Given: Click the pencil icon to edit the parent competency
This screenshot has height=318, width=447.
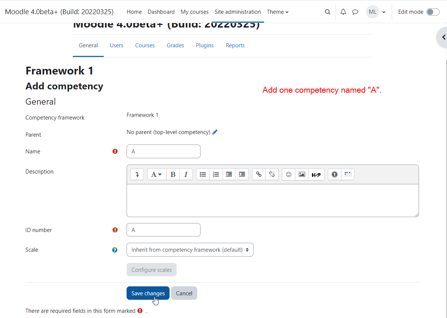Looking at the screenshot, I should [x=215, y=132].
